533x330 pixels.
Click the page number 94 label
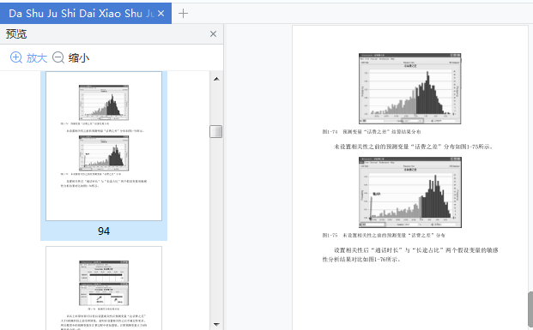click(x=104, y=231)
